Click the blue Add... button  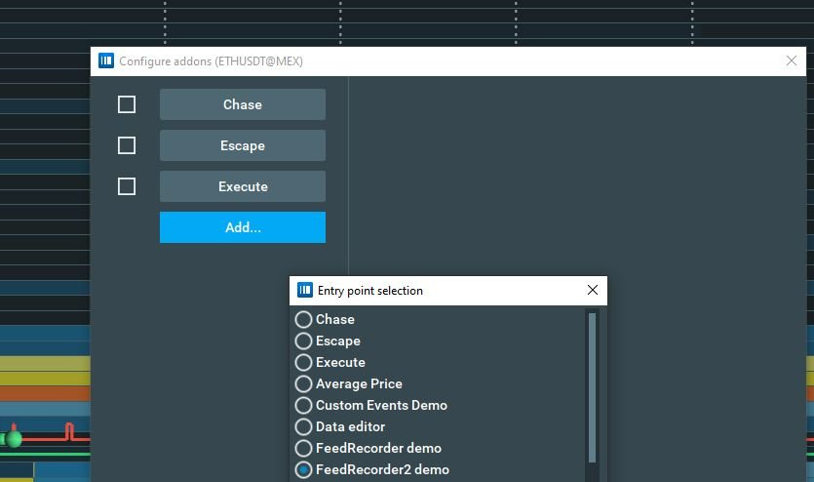pyautogui.click(x=242, y=227)
